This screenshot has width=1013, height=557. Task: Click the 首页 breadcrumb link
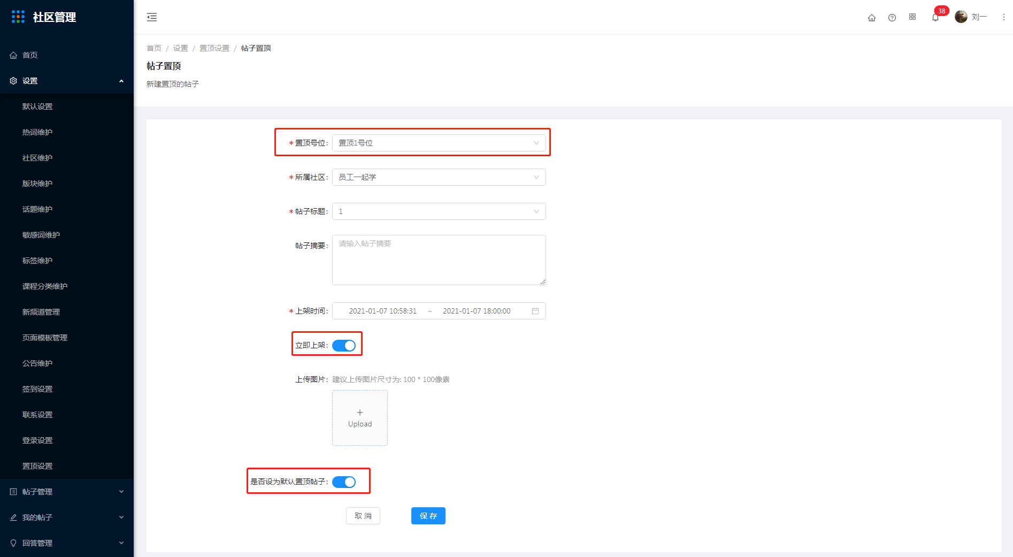[x=154, y=48]
